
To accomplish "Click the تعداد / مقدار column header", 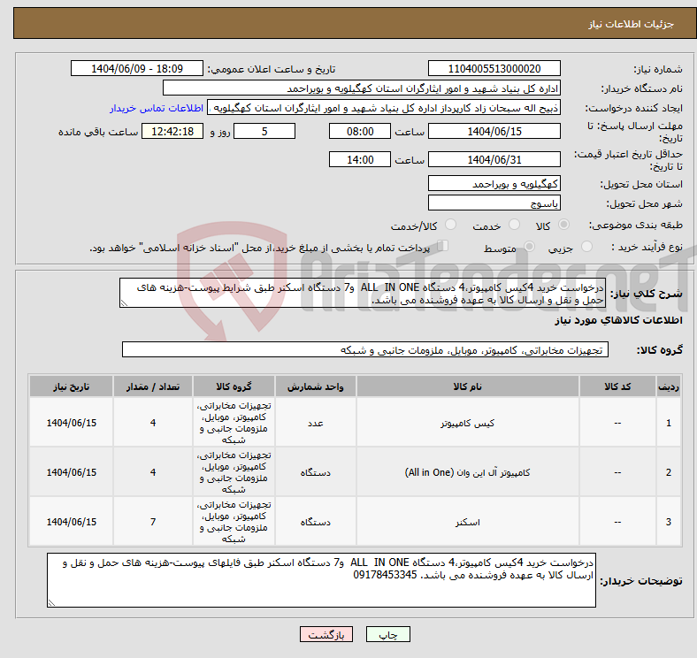I will 153,386.
